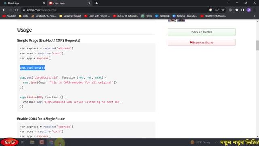Open the BOESL 9K Tutorial bookmark
The image size is (259, 146).
(126, 16)
